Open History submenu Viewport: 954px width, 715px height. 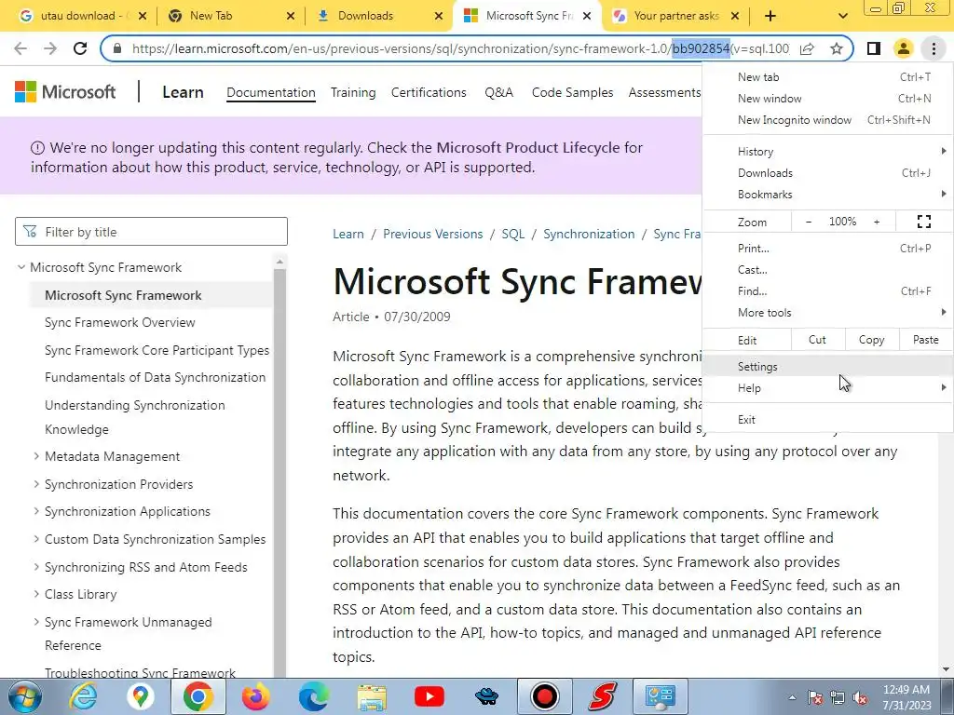click(828, 152)
